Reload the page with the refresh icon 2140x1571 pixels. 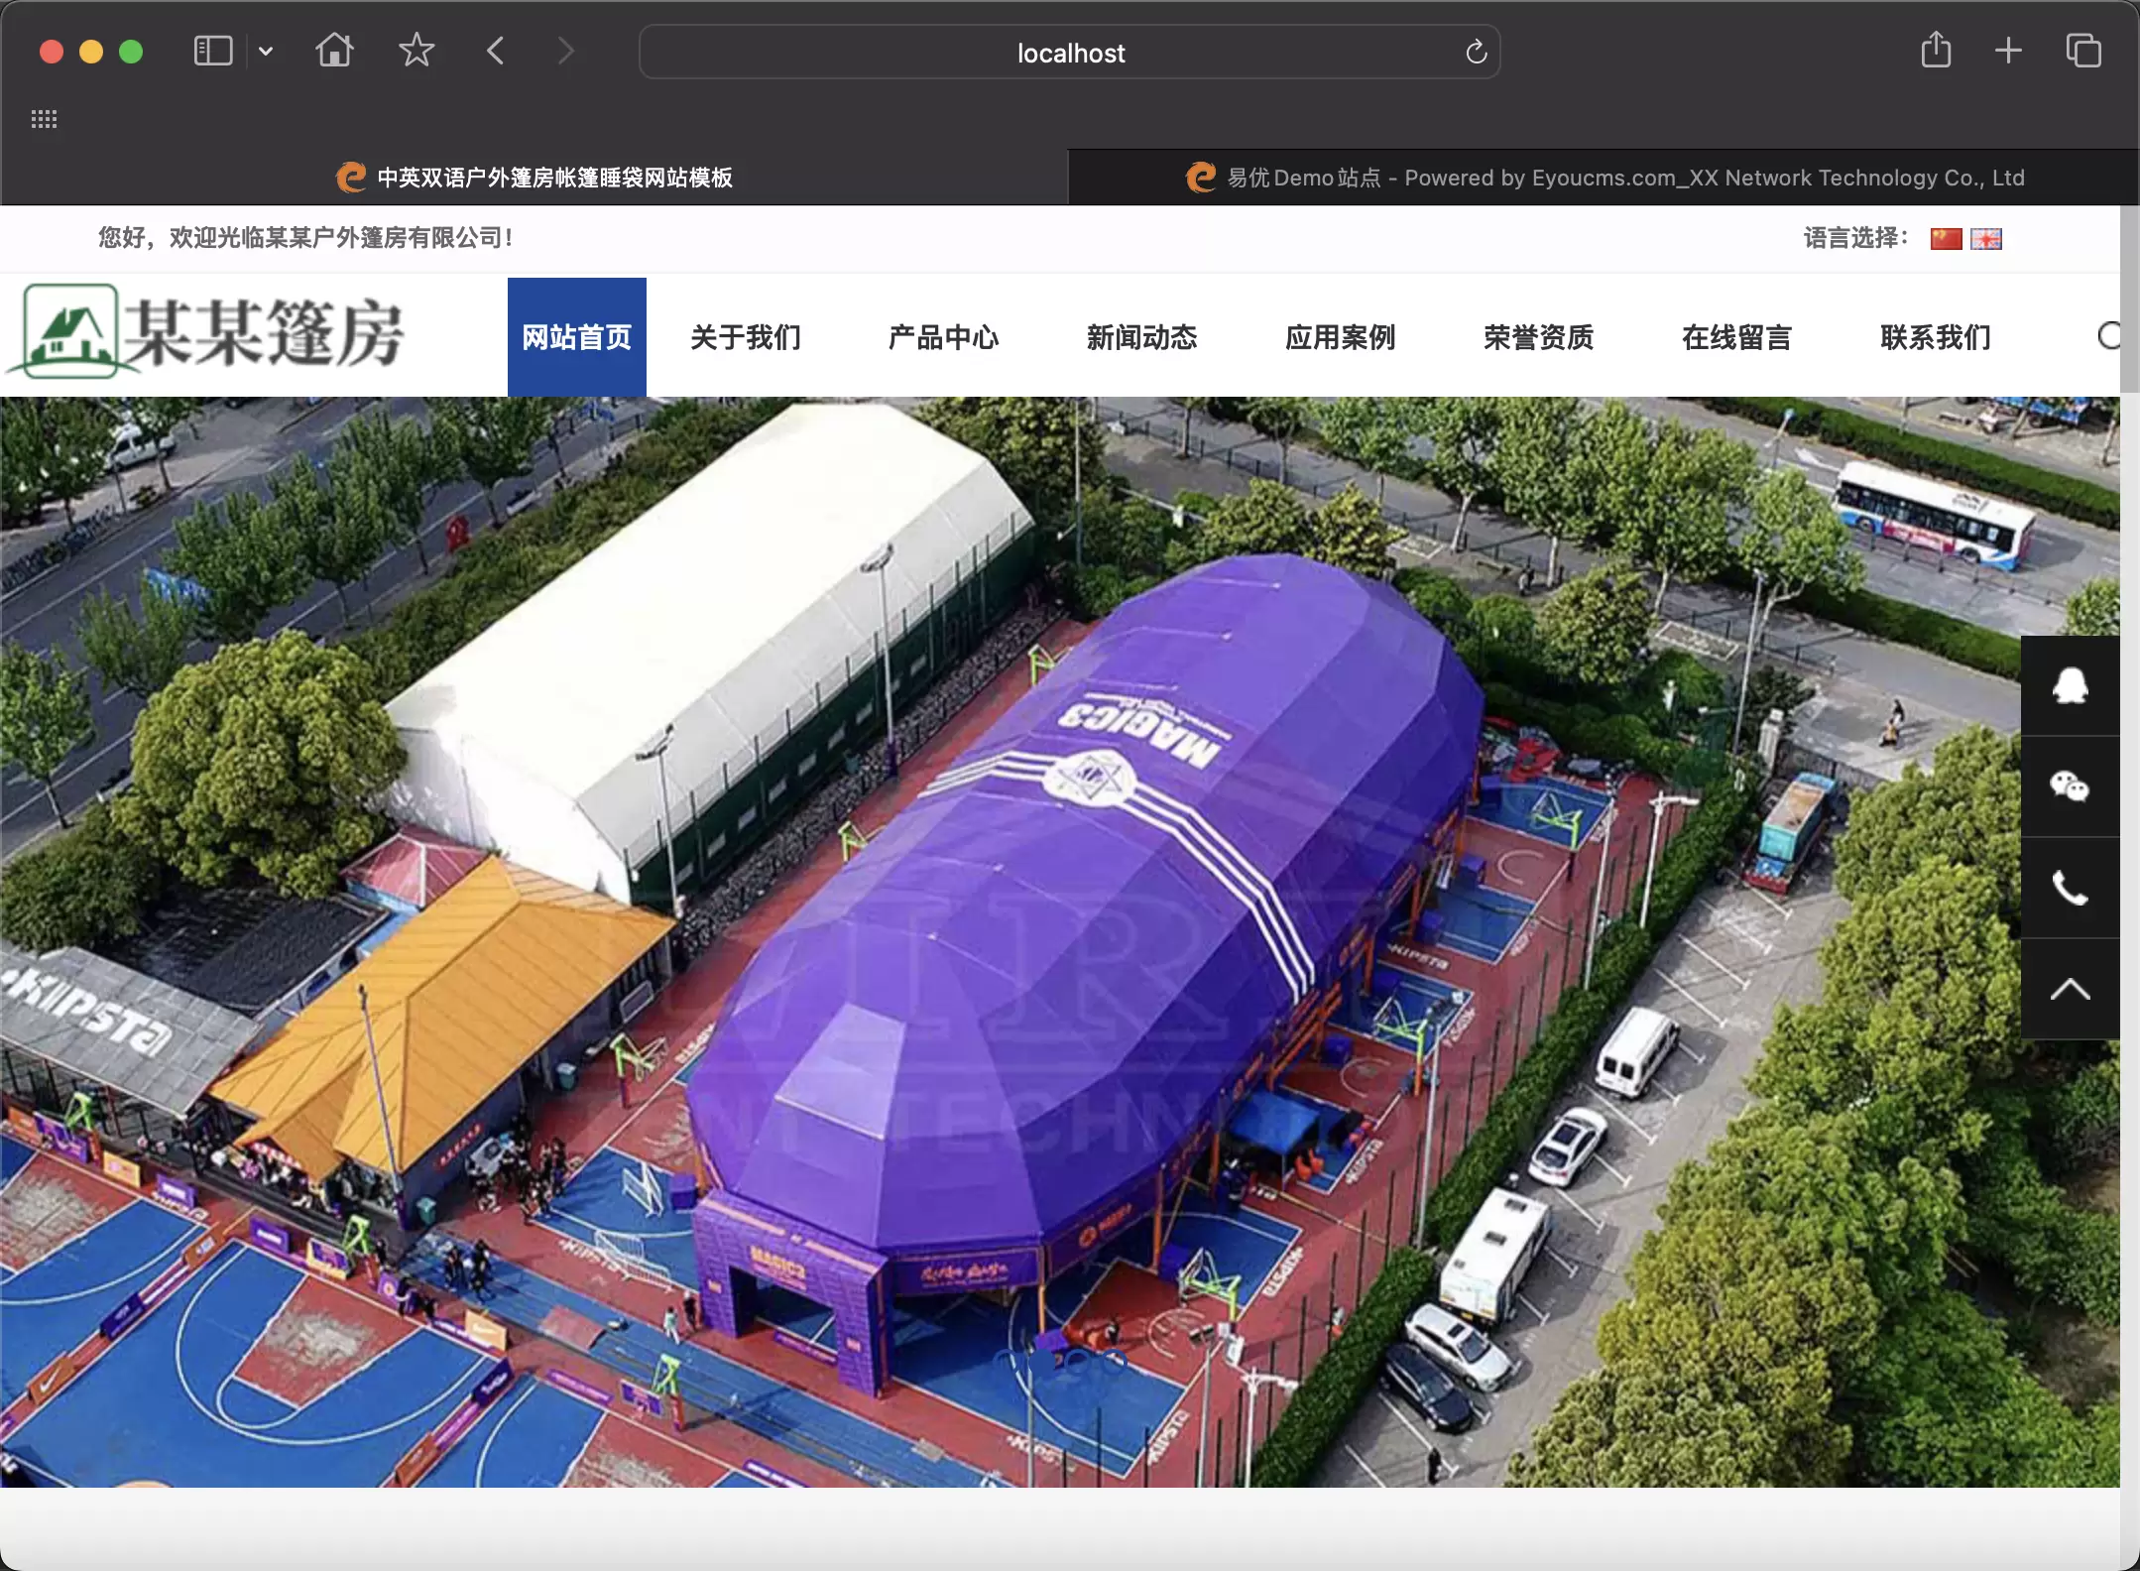1476,52
